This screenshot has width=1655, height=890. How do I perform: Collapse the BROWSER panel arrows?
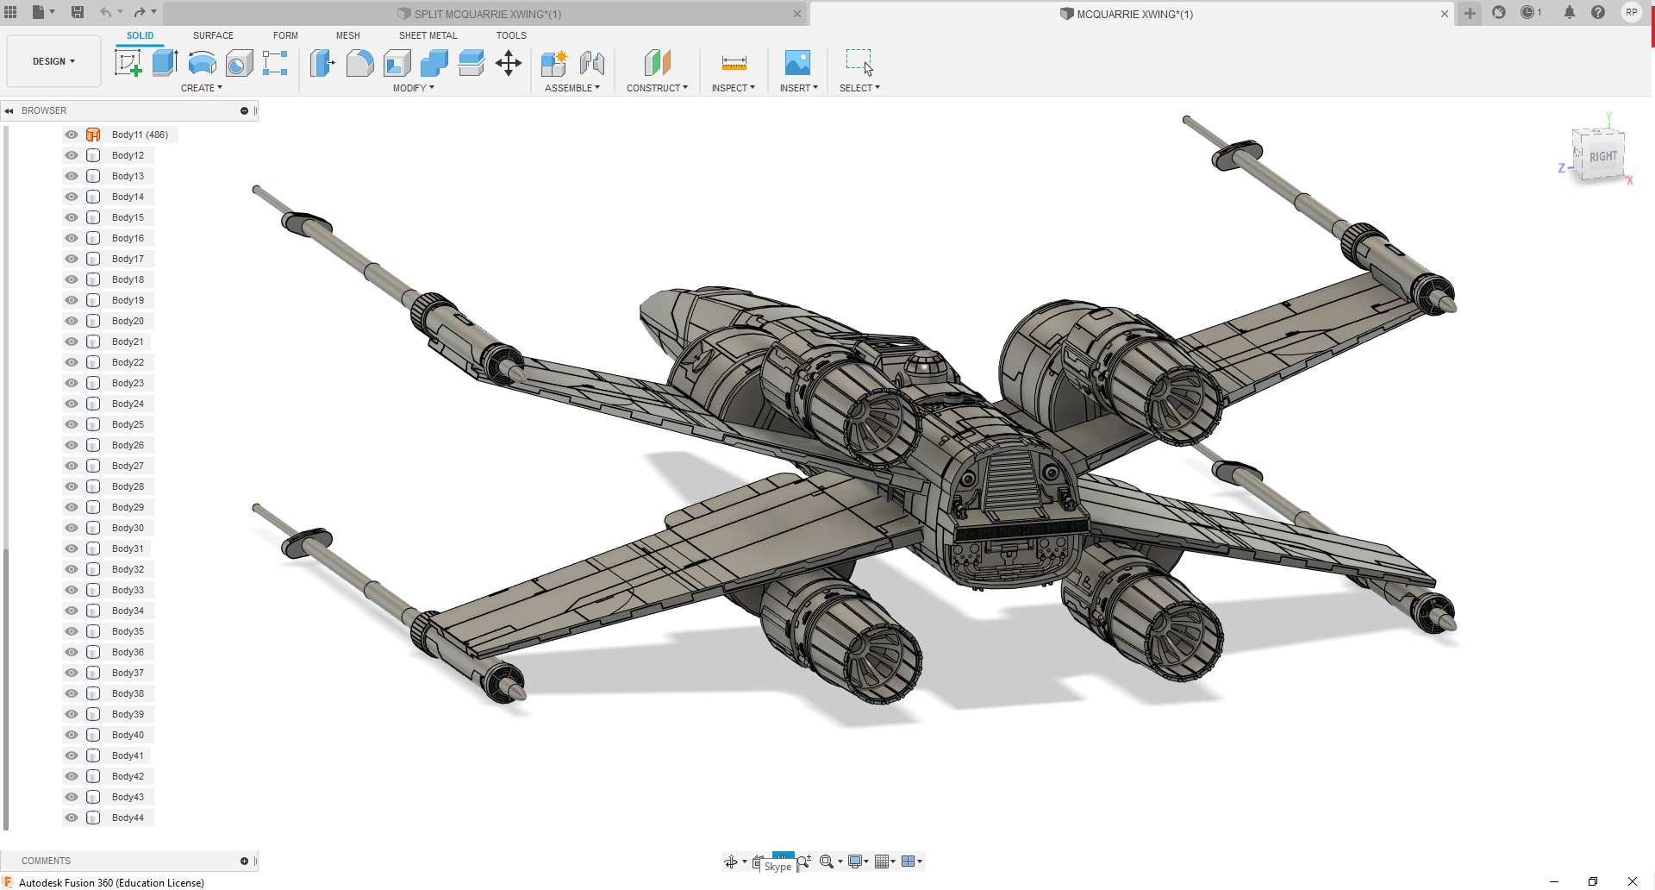(9, 110)
